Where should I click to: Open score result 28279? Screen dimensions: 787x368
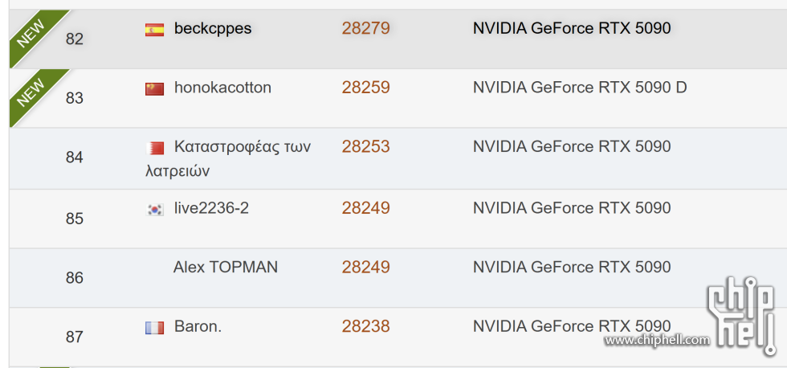[366, 29]
